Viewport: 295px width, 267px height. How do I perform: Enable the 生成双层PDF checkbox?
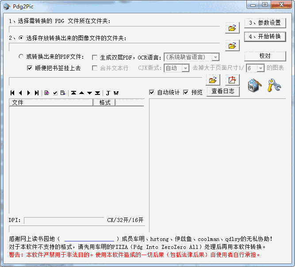pos(95,57)
